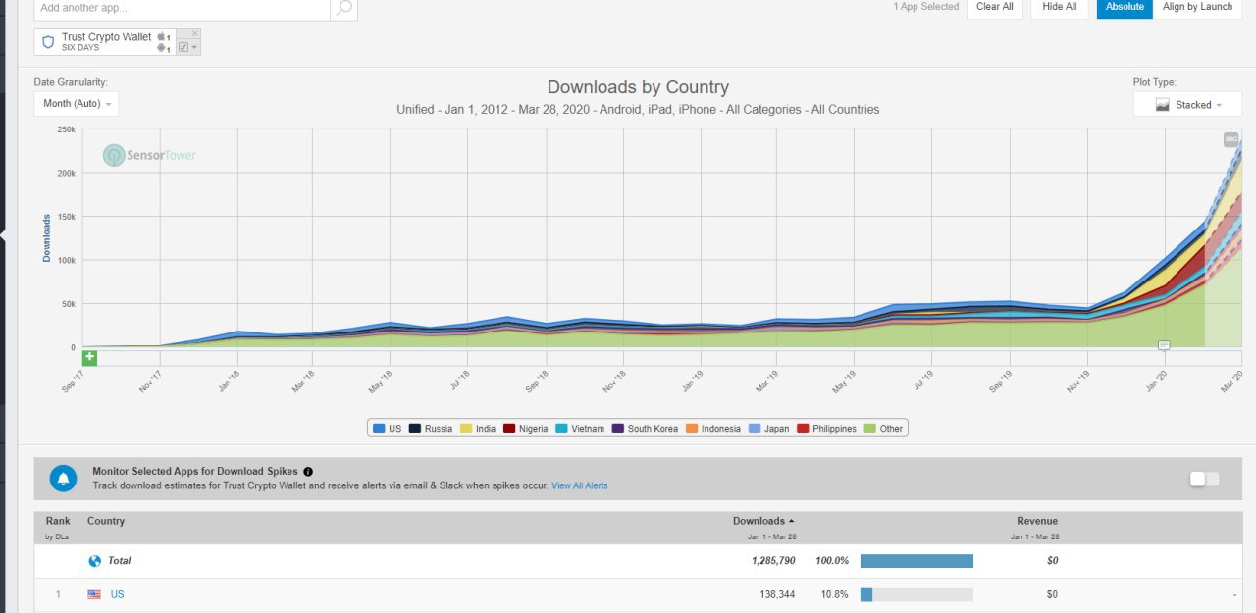Click the Clear All button

tap(995, 7)
